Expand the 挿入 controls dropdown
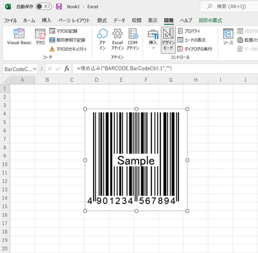The image size is (258, 253). [153, 39]
